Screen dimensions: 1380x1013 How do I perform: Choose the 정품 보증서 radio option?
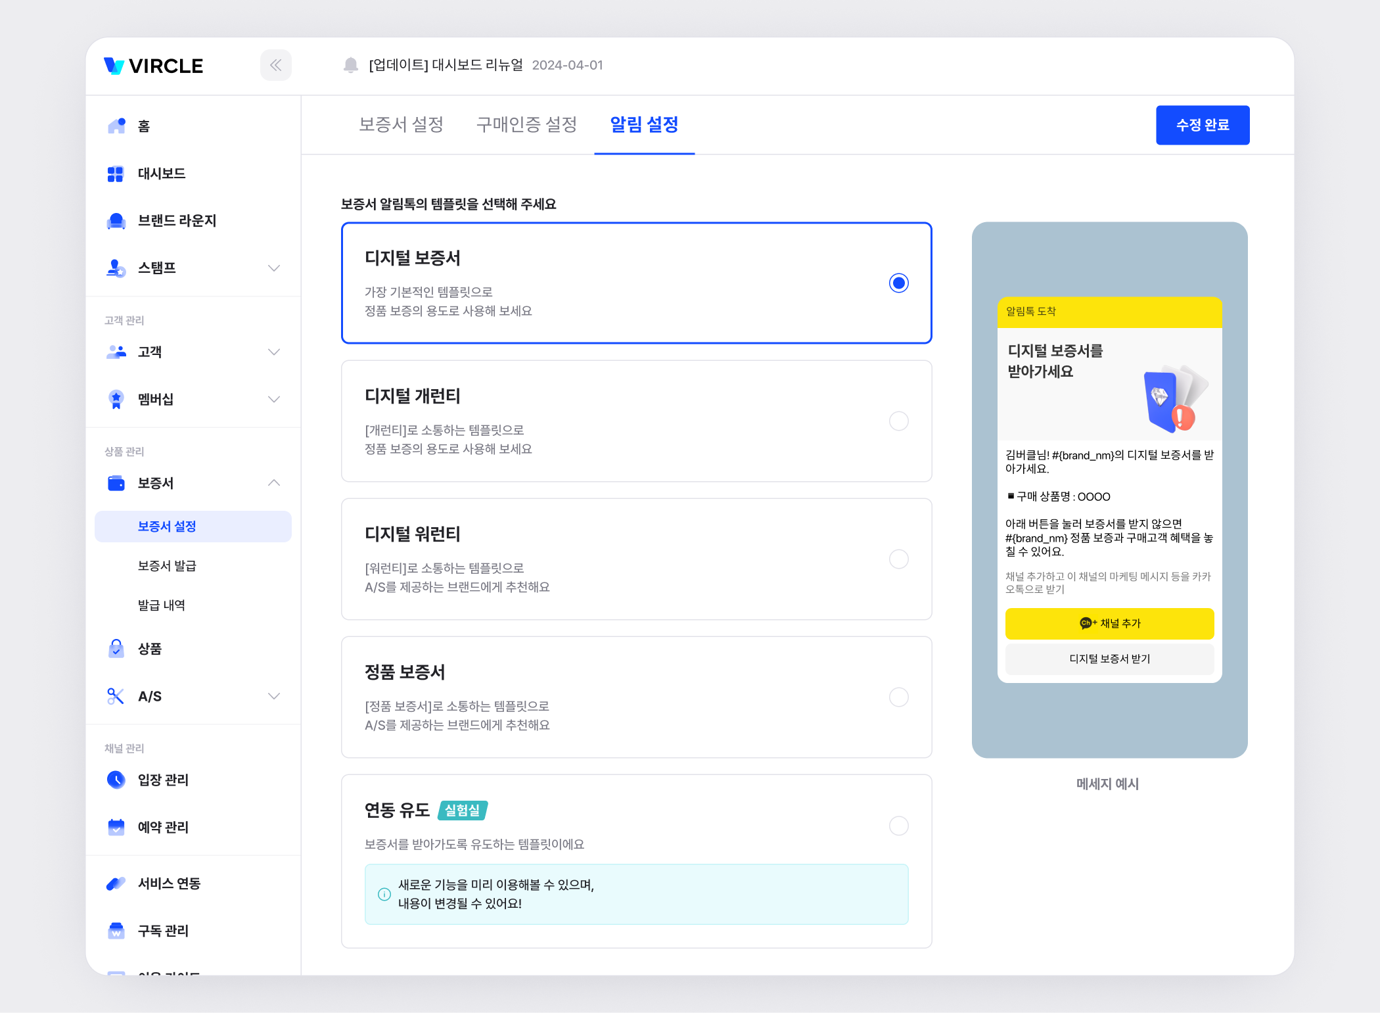pos(898,697)
